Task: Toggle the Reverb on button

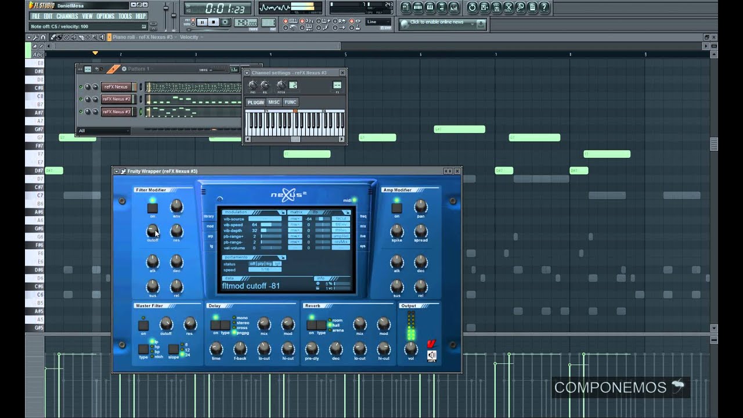Action: pos(312,325)
